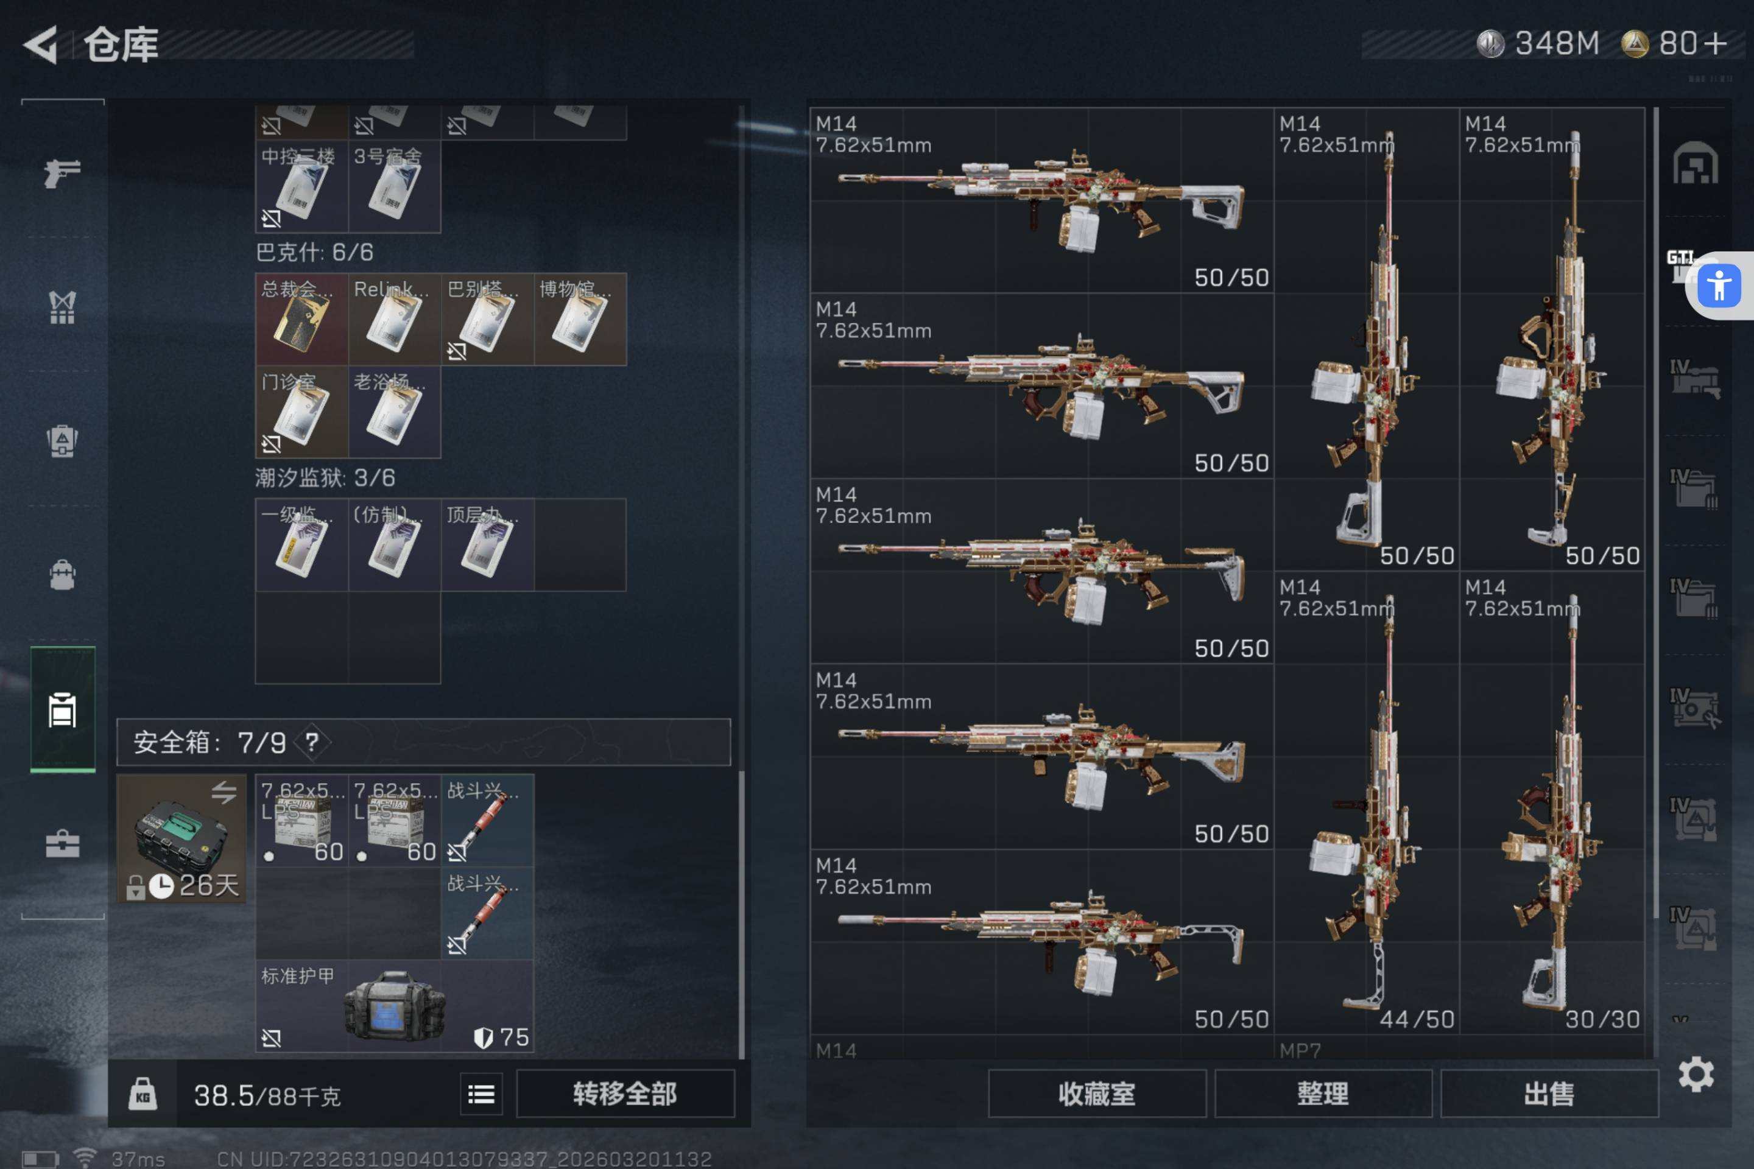
Task: Open the briefcase category icon
Action: pyautogui.click(x=63, y=843)
